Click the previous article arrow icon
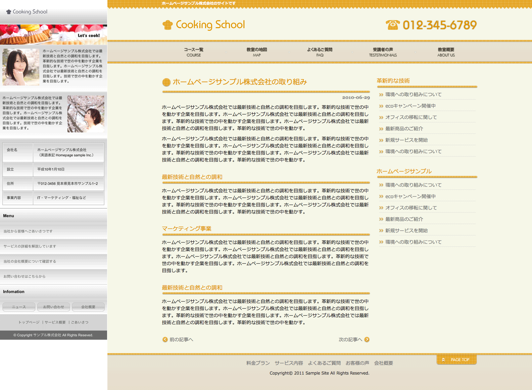 (165, 339)
